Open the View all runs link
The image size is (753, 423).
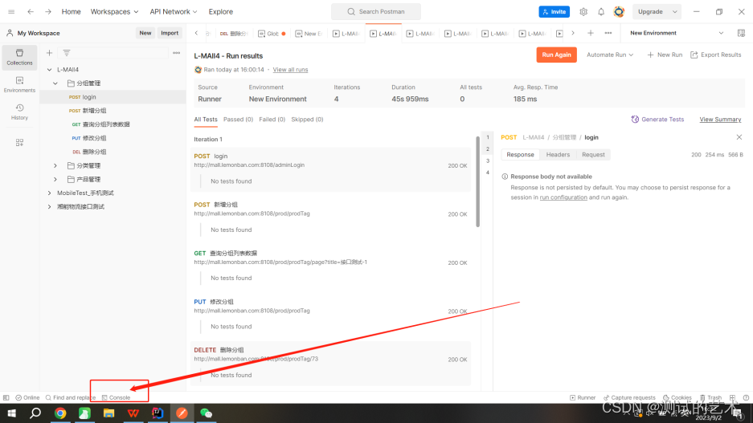pos(290,70)
